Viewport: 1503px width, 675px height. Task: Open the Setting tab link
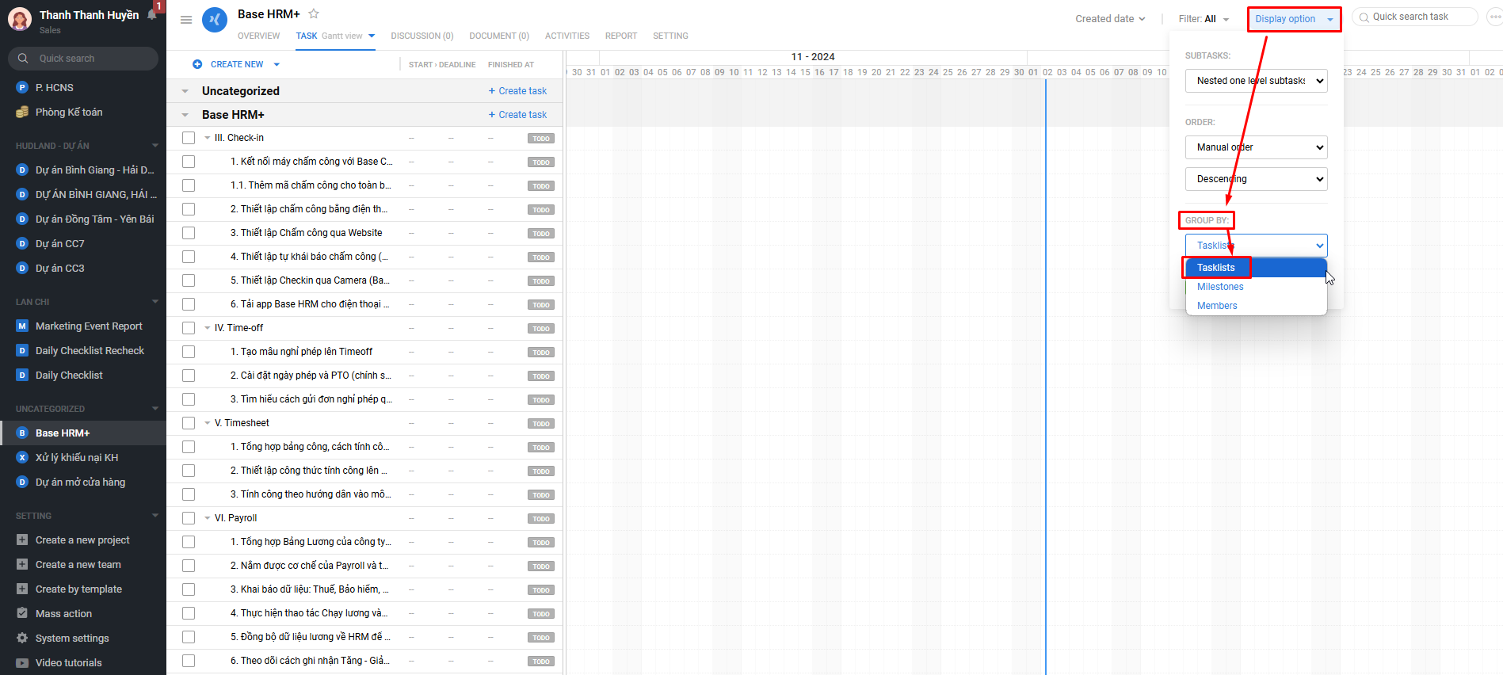670,36
